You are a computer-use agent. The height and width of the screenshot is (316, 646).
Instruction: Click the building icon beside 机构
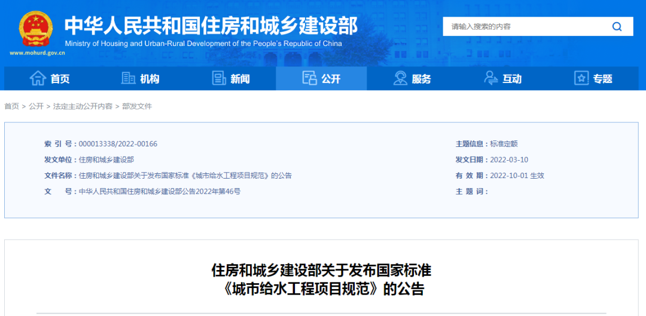[128, 78]
